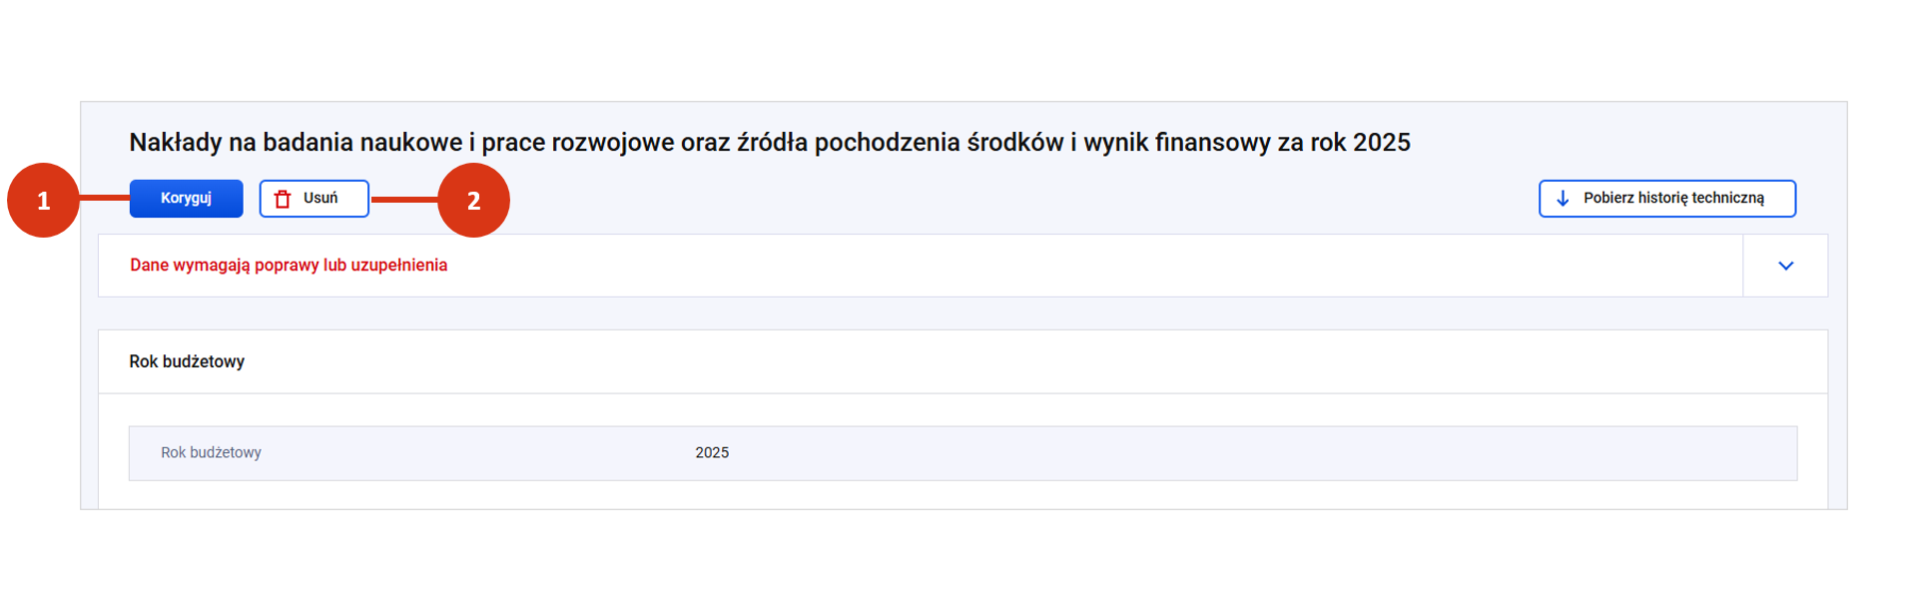The image size is (1916, 605).
Task: Click the year 2025 ending the page title
Action: tap(1381, 143)
